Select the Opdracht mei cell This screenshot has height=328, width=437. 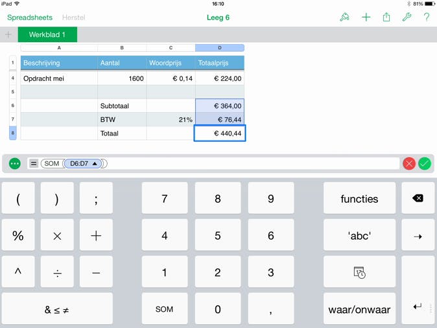59,78
